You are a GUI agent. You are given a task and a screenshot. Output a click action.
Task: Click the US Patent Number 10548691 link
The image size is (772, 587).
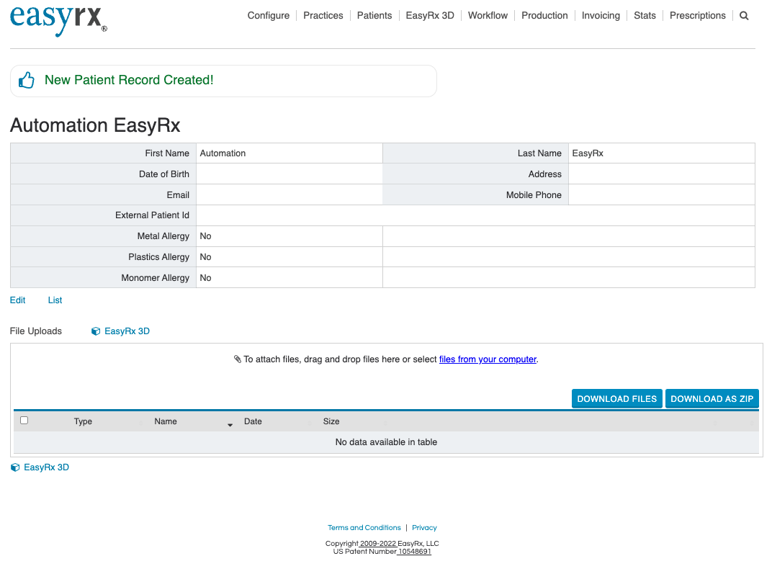tap(414, 552)
